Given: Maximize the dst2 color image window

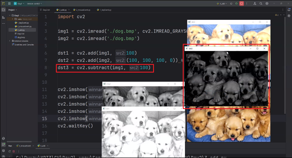Looking at the screenshot, I should [260, 22].
